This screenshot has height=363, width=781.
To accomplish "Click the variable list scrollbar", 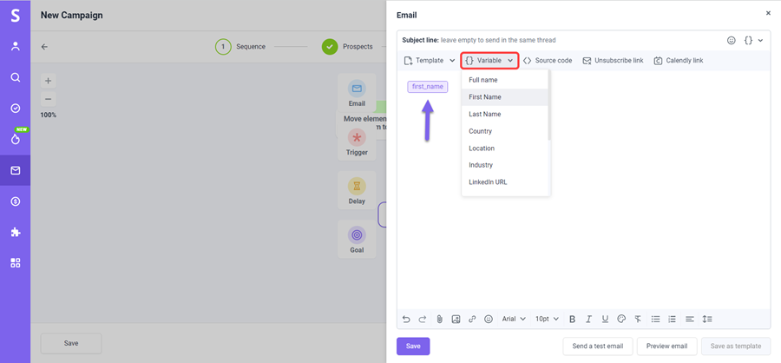I will 549,106.
